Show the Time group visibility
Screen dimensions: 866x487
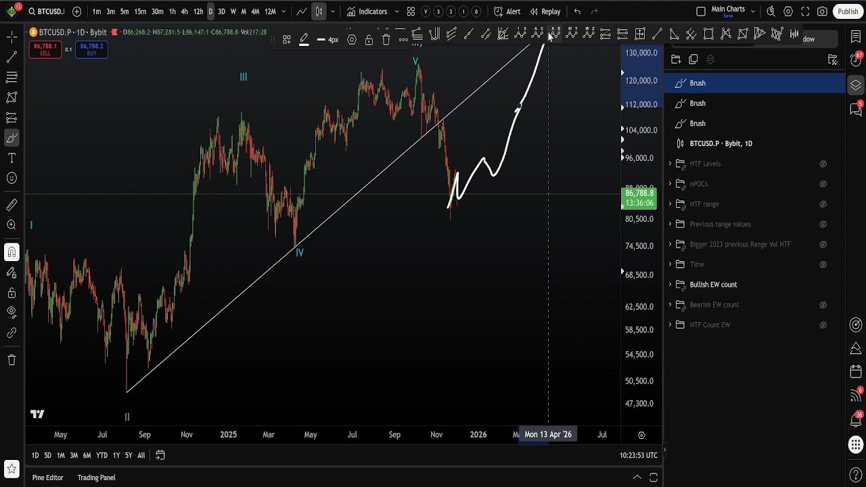coord(823,264)
